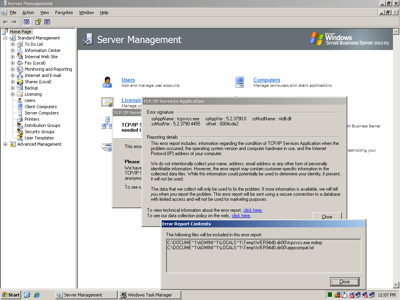Select Users in the console tree
The image size is (400, 300).
[30, 100]
